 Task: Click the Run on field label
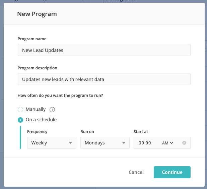(x=87, y=132)
